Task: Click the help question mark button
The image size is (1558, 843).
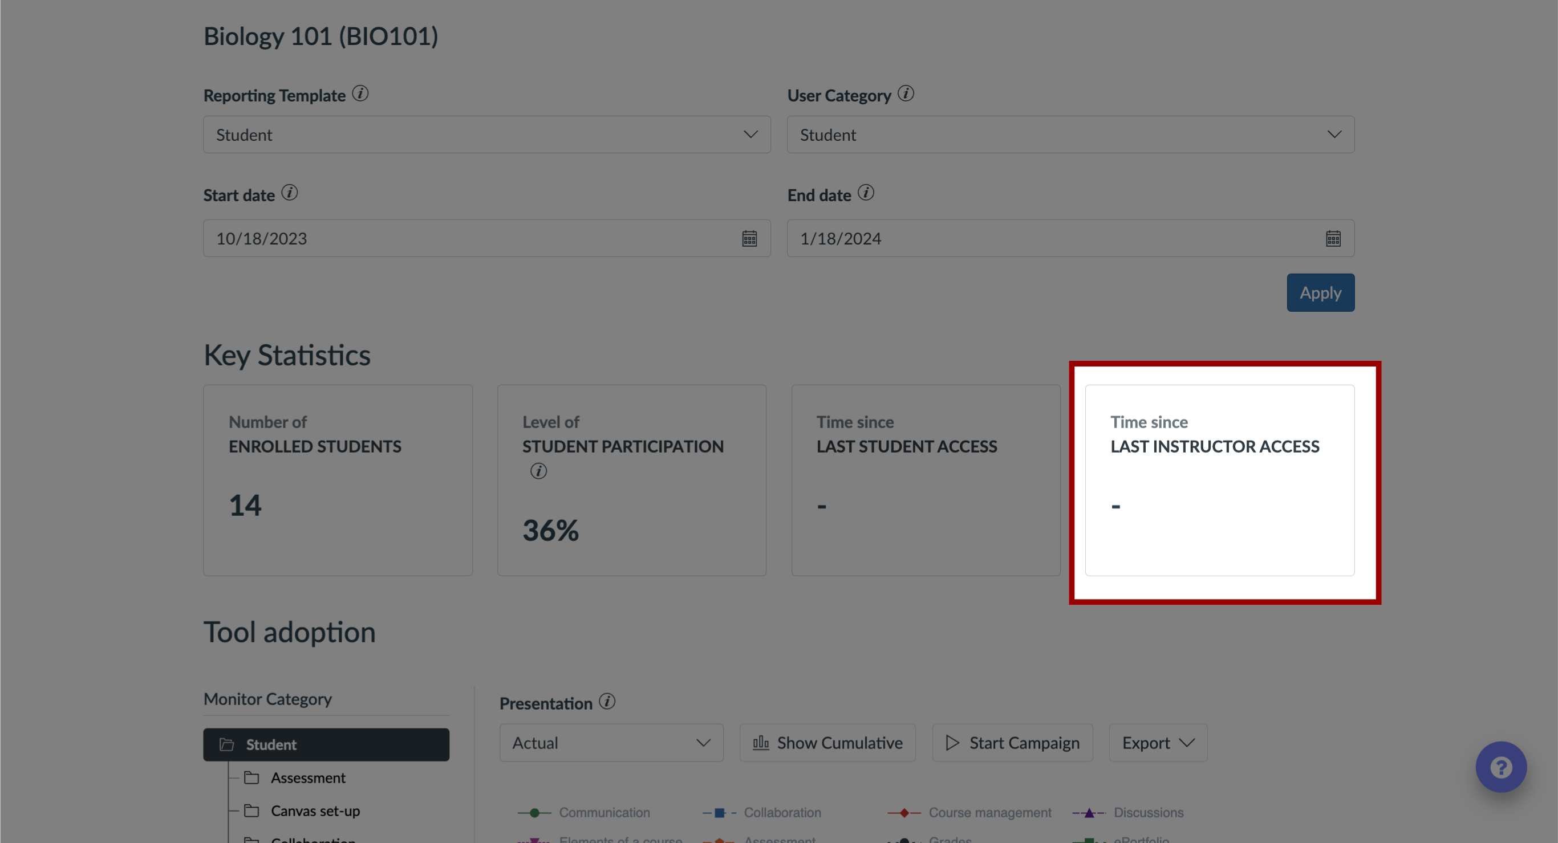Action: (x=1502, y=766)
